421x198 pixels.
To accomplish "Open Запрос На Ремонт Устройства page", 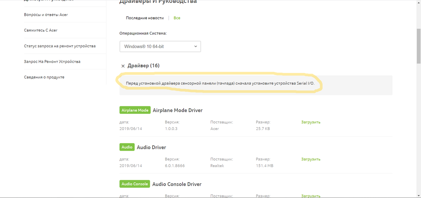I will click(x=52, y=62).
